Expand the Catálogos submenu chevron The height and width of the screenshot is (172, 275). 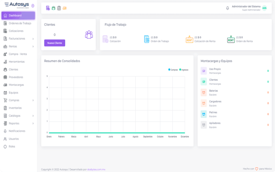[33, 116]
